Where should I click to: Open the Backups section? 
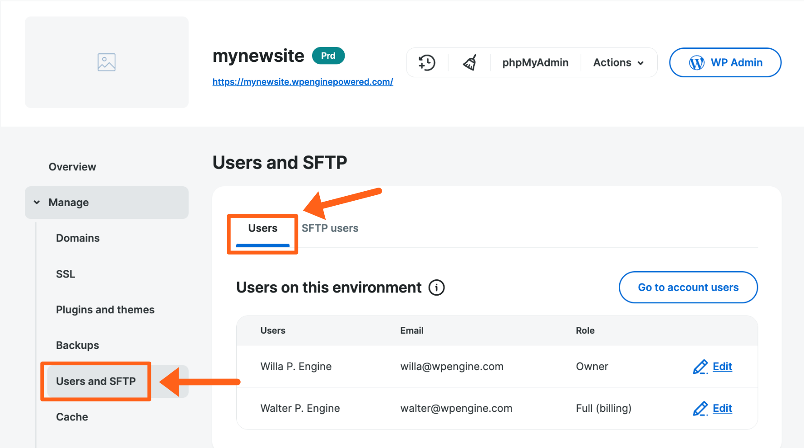[77, 345]
